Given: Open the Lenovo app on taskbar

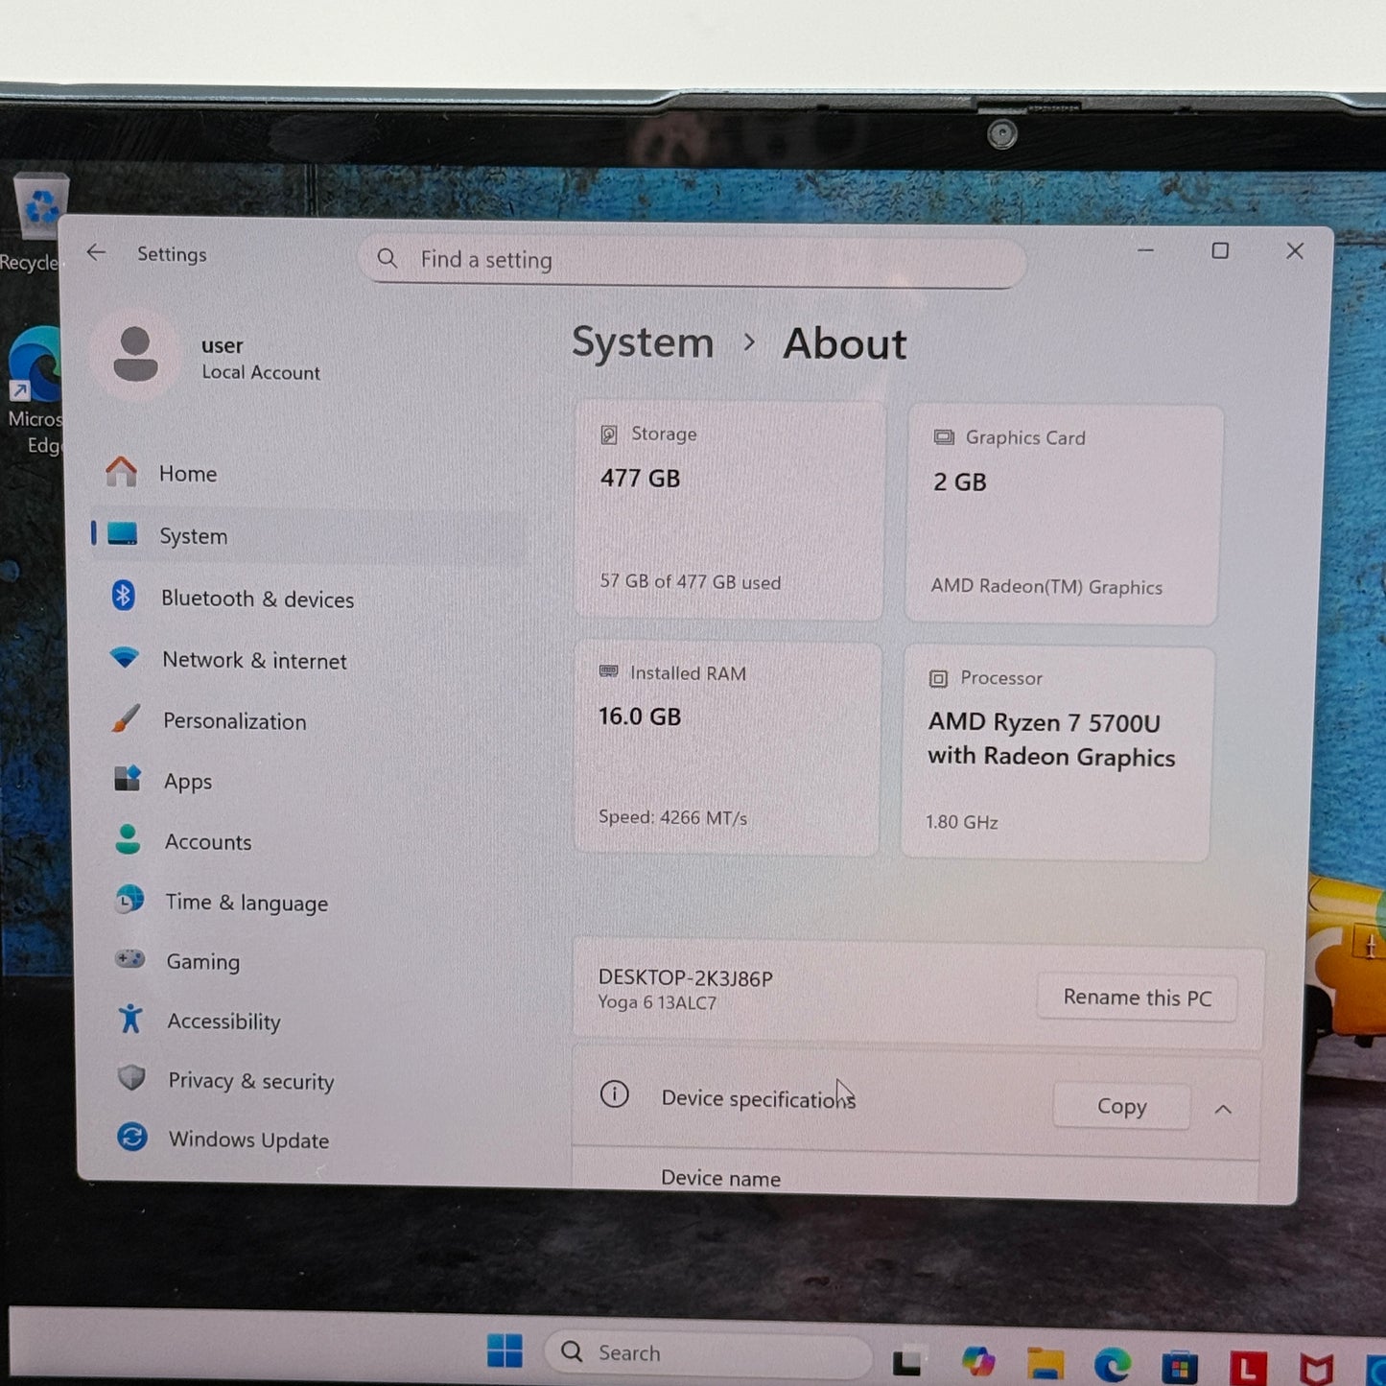Looking at the screenshot, I should pyautogui.click(x=1248, y=1367).
